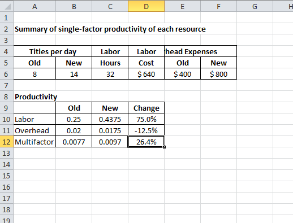Select row 18 header
Screen dimensions: 293x223
[7, 209]
